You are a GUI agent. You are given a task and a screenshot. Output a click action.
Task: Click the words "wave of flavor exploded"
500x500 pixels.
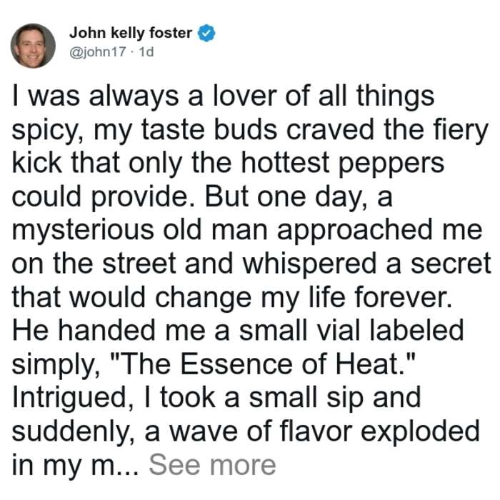coord(324,431)
